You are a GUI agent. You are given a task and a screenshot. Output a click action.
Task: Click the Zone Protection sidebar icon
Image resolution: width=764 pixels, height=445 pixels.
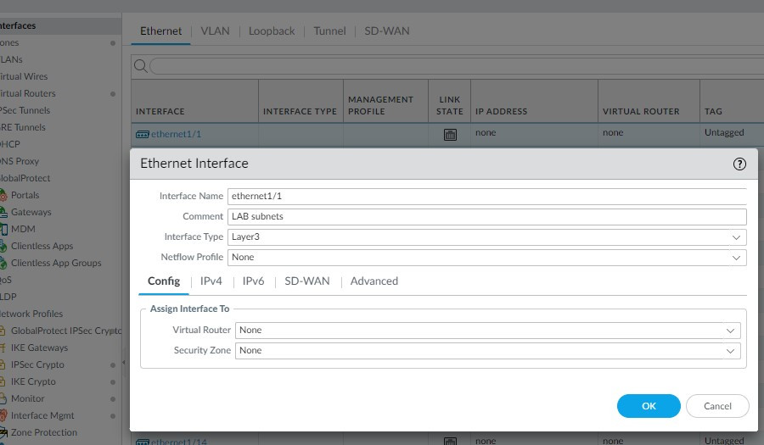click(x=3, y=432)
